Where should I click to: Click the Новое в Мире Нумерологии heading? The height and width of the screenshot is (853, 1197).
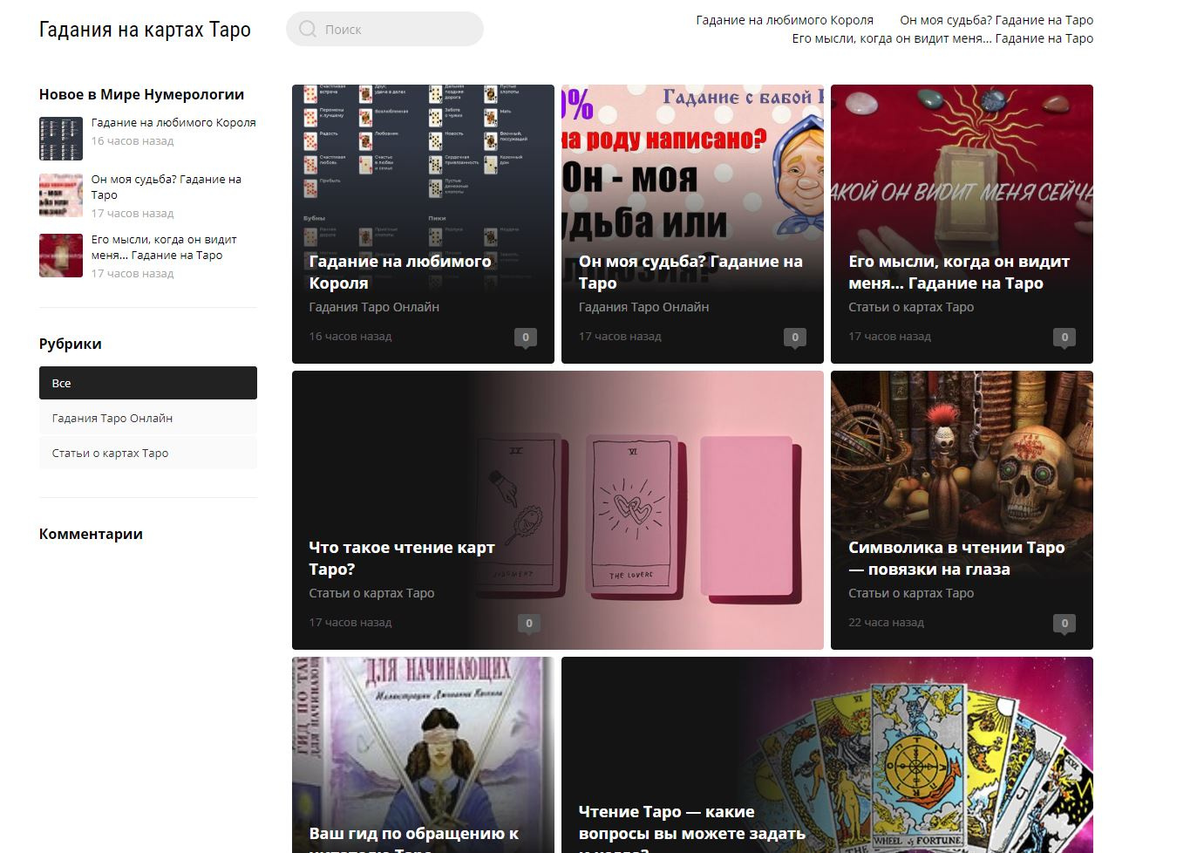point(141,94)
